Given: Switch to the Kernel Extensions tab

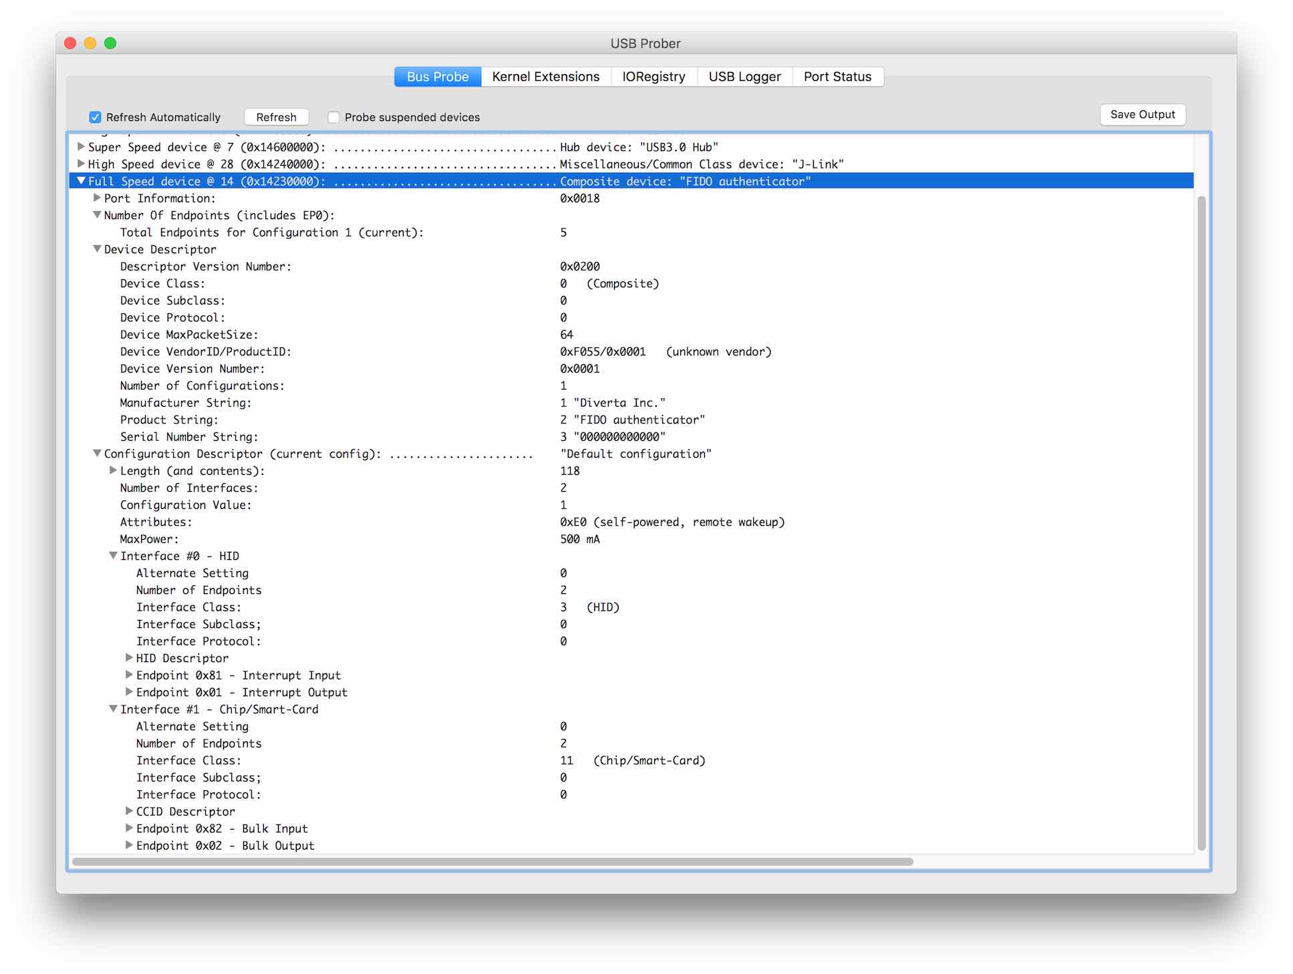Looking at the screenshot, I should point(545,76).
